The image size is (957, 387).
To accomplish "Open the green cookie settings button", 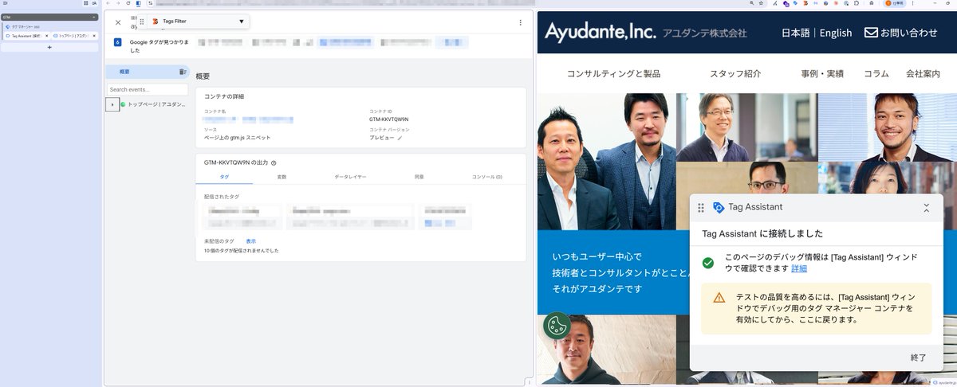I will [557, 325].
